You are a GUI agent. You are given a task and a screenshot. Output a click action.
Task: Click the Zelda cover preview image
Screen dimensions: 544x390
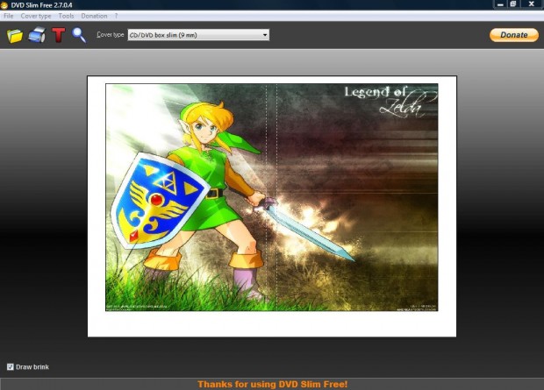(x=272, y=197)
